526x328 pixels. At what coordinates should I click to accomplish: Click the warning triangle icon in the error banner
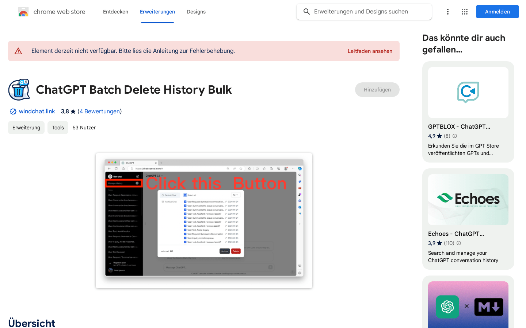point(18,51)
